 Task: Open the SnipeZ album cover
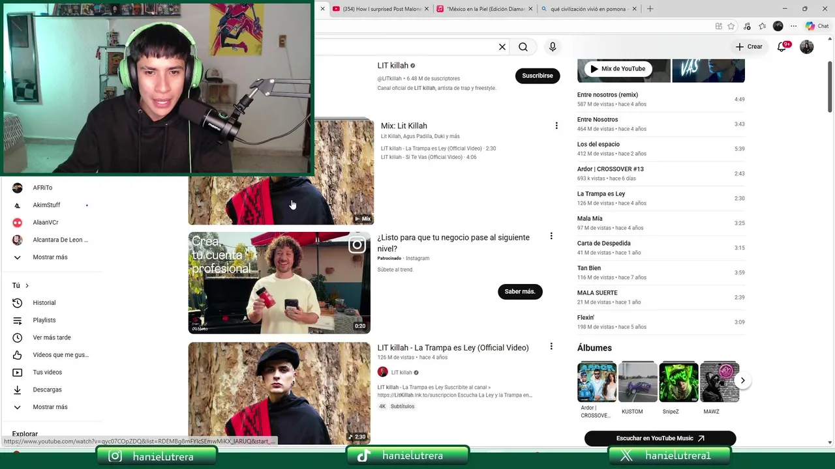point(678,382)
